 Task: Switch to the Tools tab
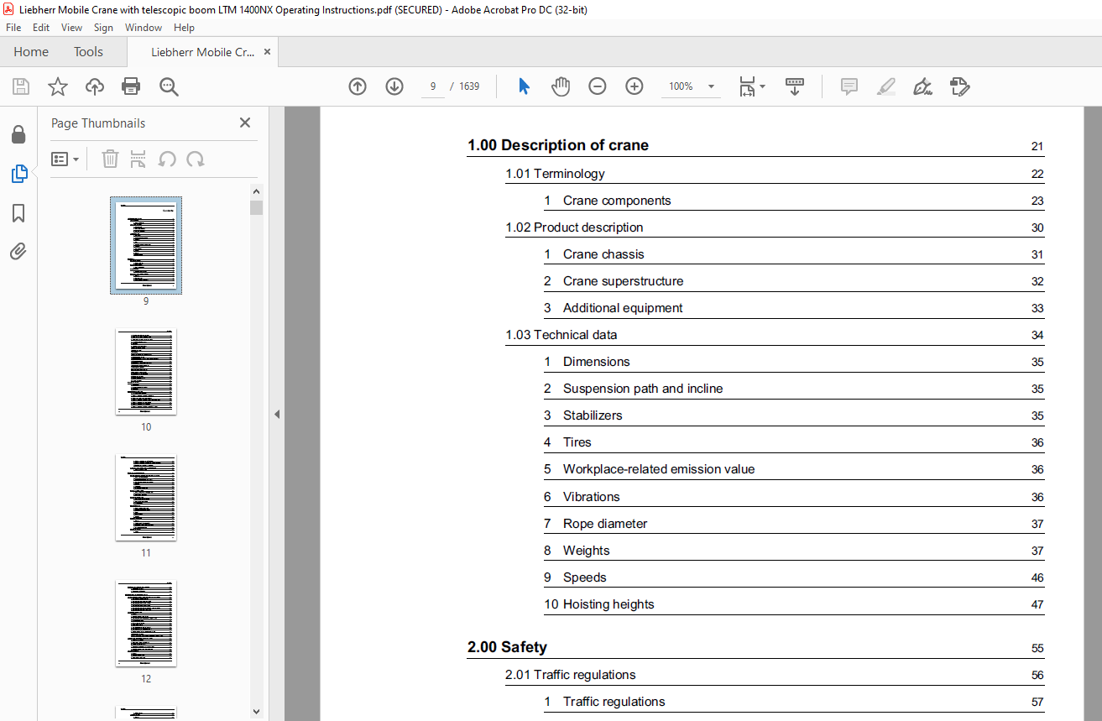point(88,52)
